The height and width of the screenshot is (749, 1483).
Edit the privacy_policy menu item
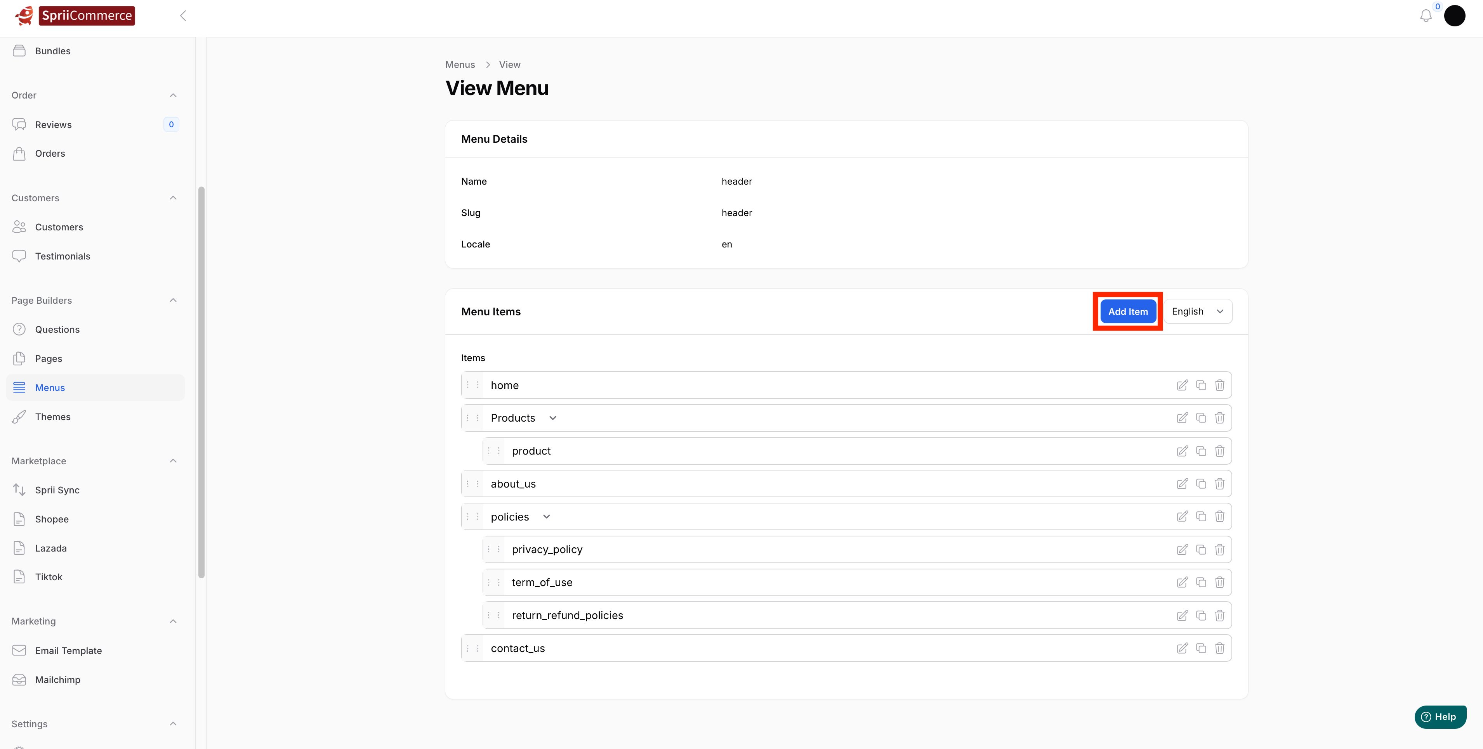(x=1182, y=550)
